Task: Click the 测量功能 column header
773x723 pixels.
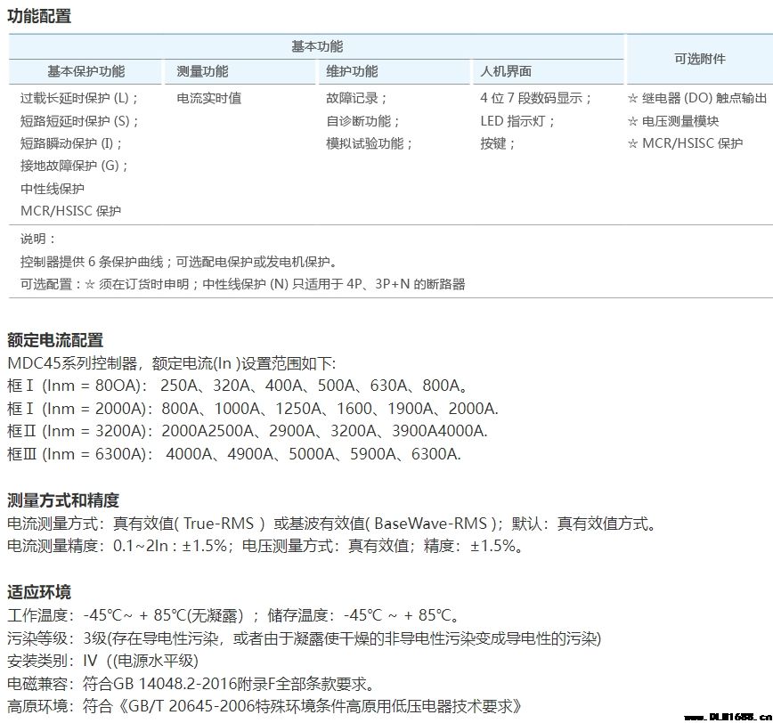Action: [202, 71]
